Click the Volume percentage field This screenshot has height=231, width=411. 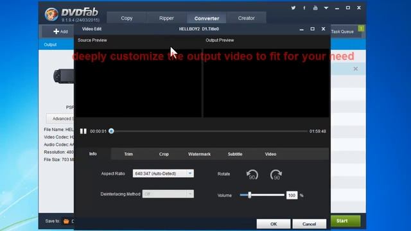pos(292,195)
